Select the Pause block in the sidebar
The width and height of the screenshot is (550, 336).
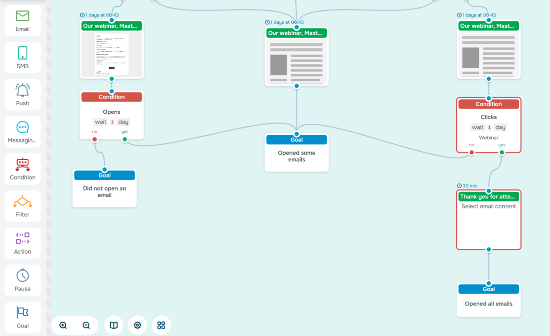22,280
